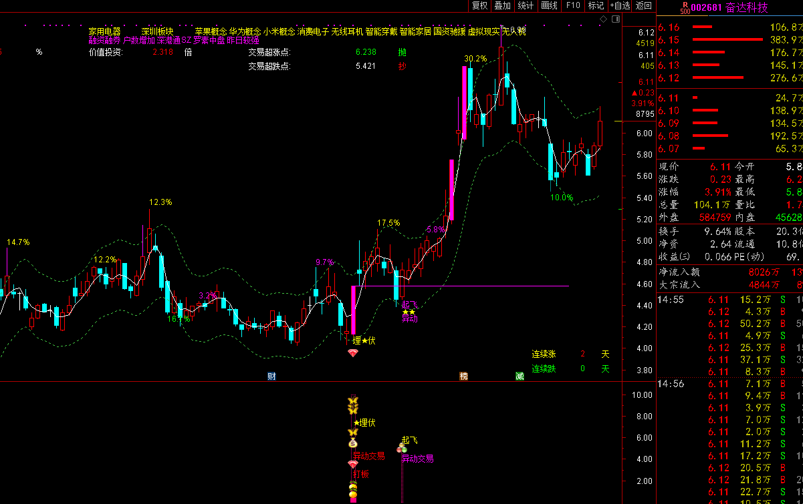803x504 pixels.
Task: Click the money bag icon in indicator panel
Action: coord(353,443)
